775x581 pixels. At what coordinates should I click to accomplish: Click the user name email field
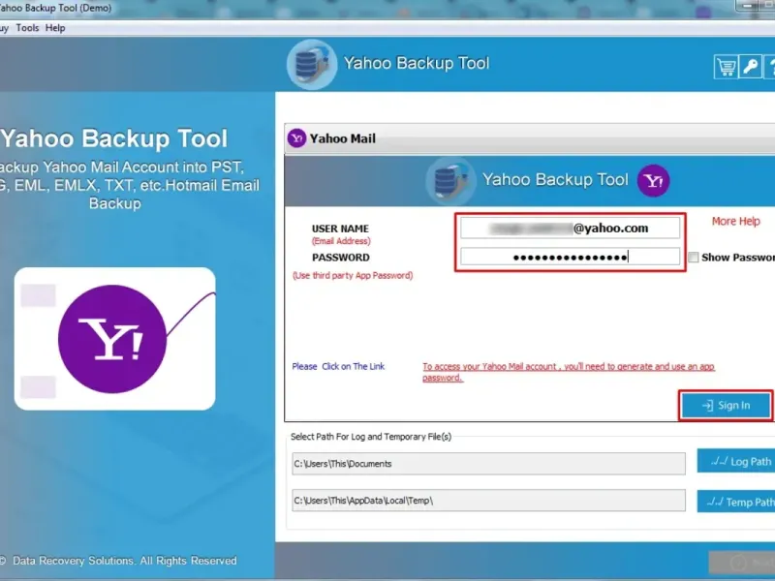570,229
